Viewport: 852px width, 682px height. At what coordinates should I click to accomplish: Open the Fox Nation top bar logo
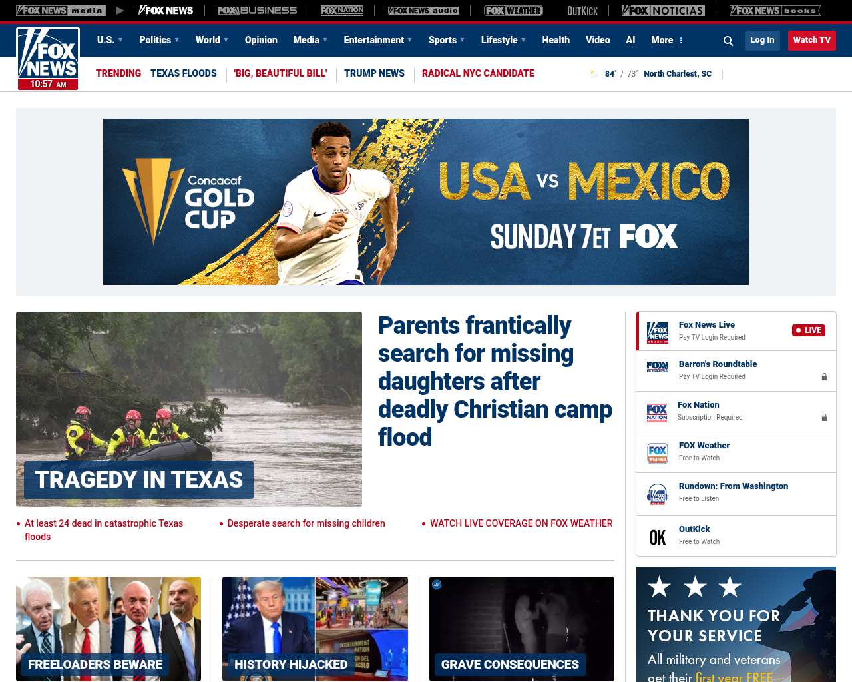coord(342,11)
